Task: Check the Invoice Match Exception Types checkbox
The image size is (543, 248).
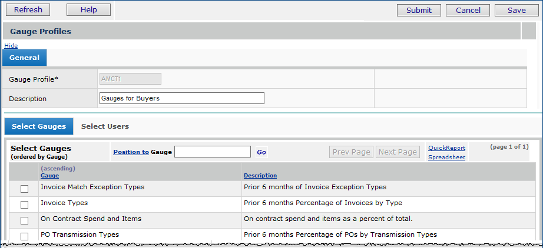Action: click(x=24, y=189)
